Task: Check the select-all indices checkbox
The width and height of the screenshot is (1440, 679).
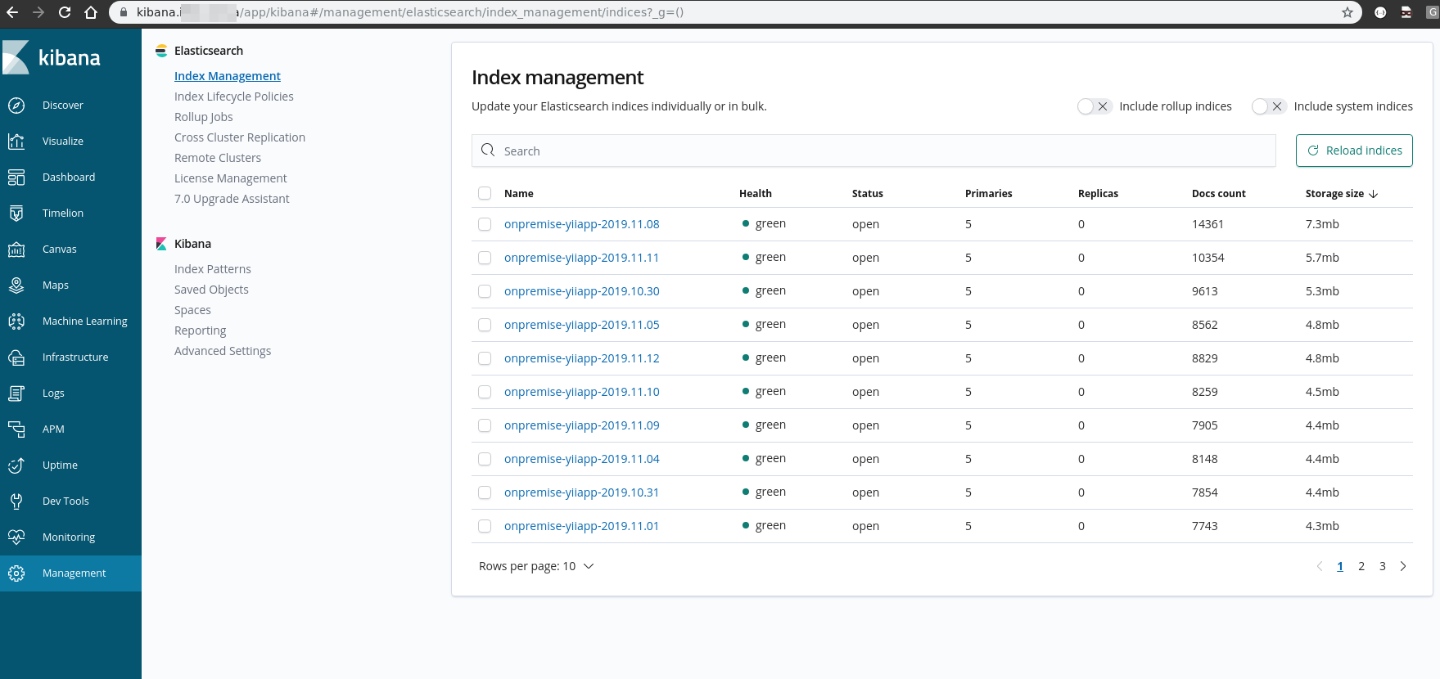Action: (485, 193)
